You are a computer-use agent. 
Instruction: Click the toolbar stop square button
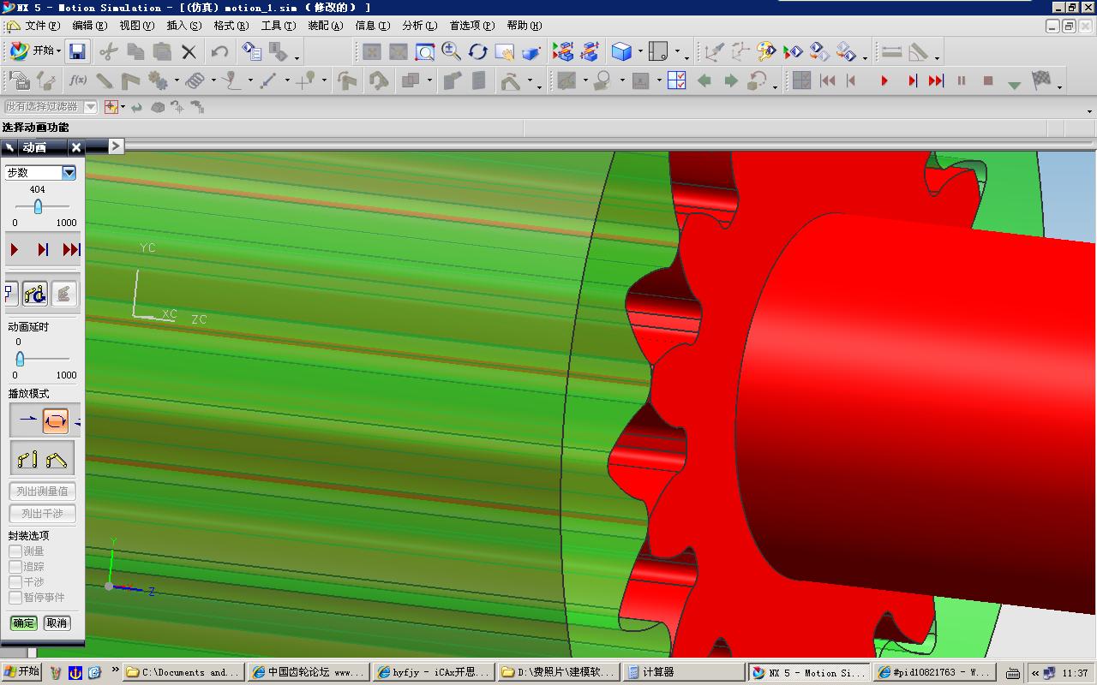click(x=988, y=80)
